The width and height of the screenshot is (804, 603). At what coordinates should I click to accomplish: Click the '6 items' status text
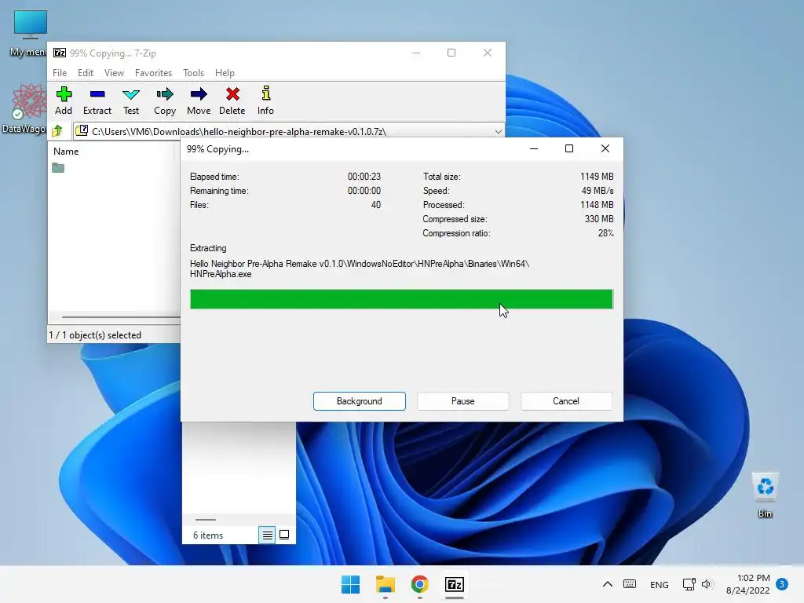click(208, 535)
